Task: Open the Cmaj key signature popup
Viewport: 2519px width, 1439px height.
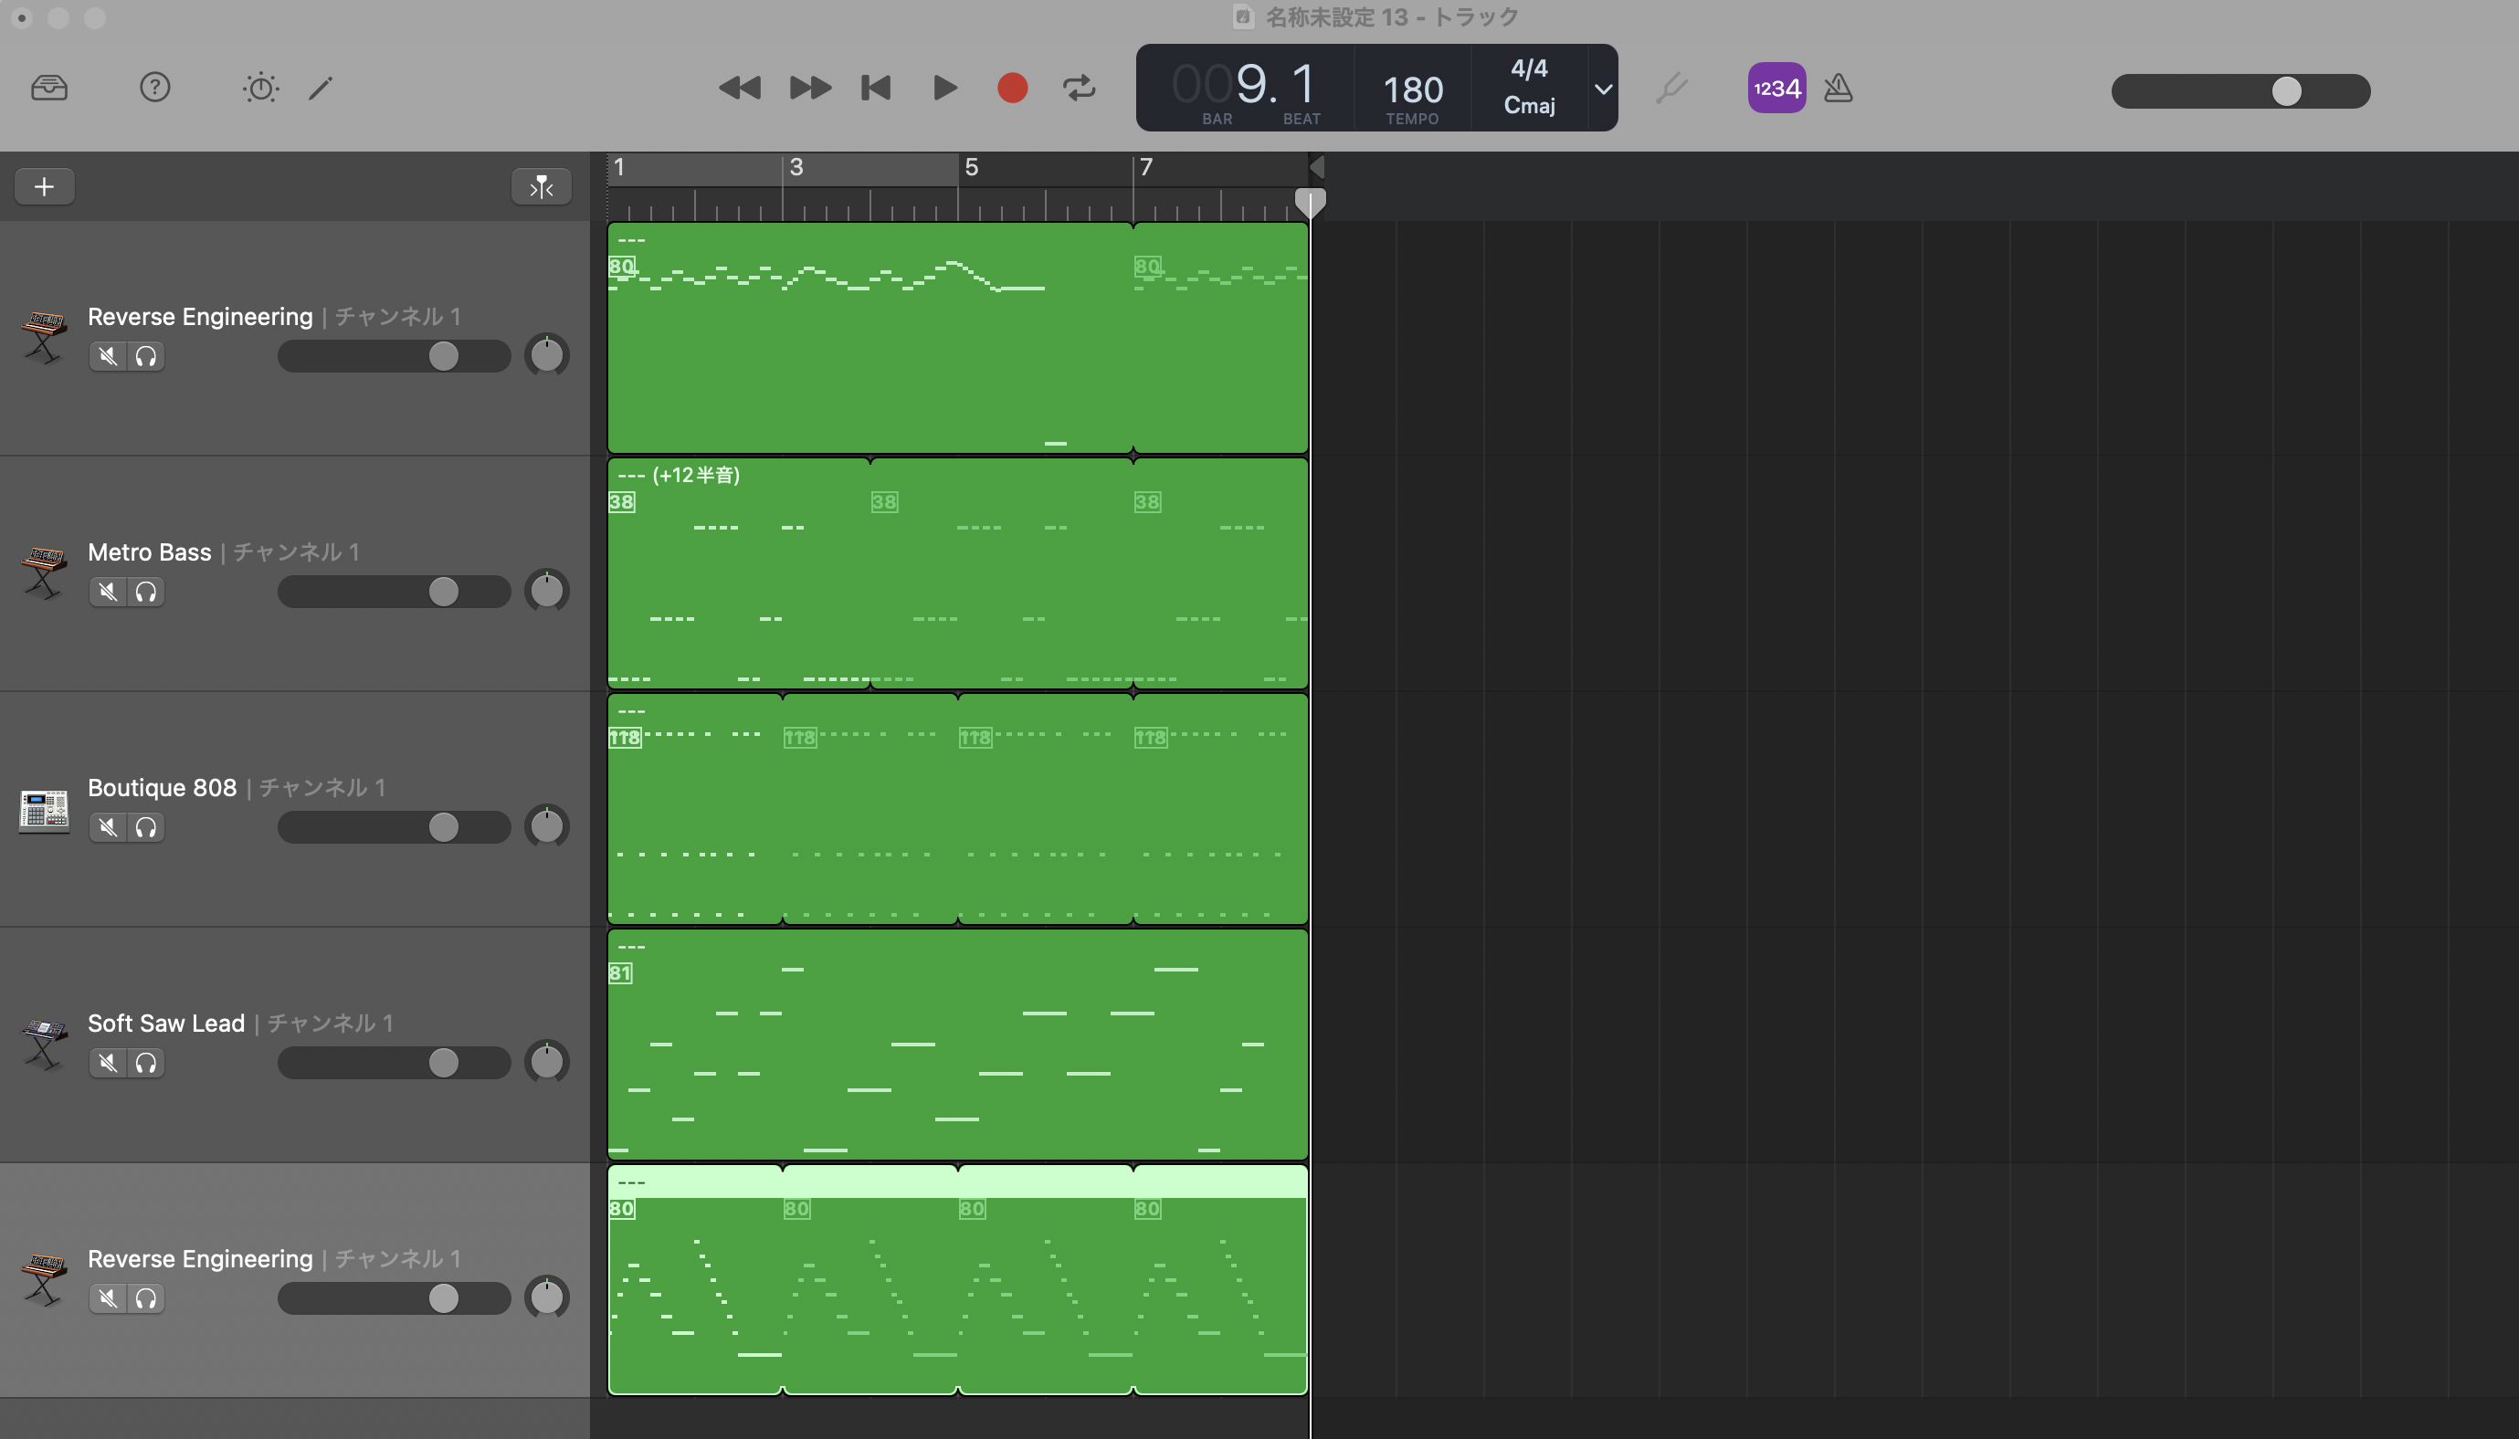Action: coord(1528,105)
